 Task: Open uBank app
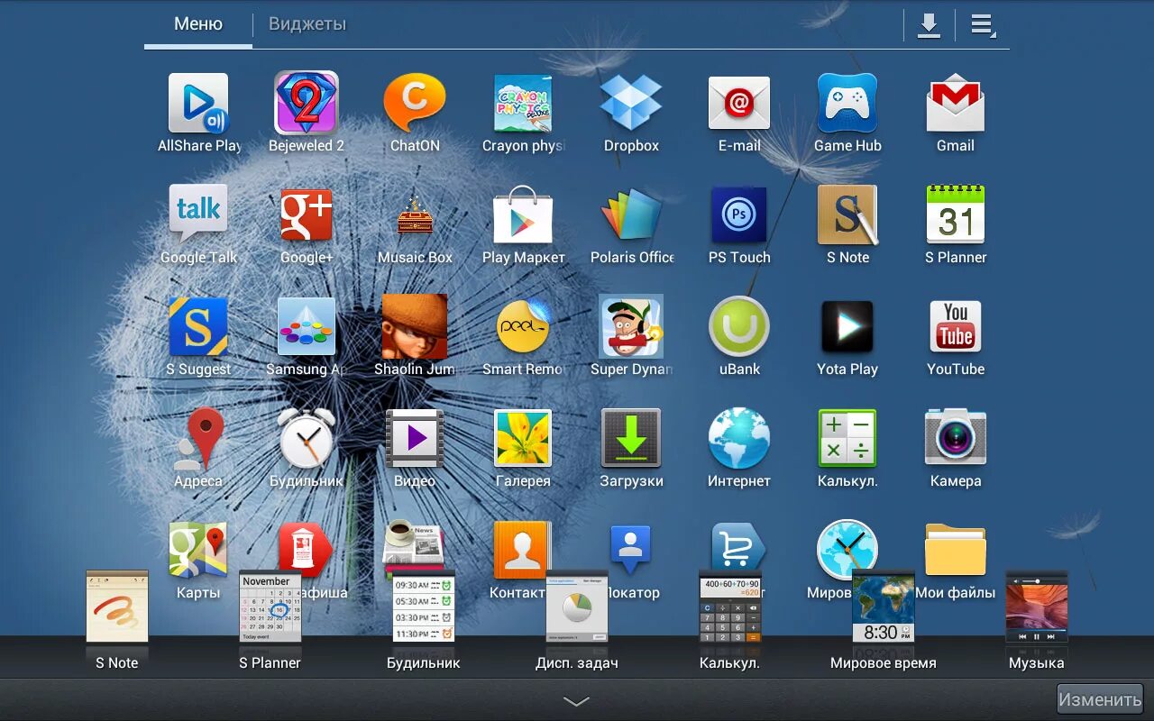coord(739,326)
